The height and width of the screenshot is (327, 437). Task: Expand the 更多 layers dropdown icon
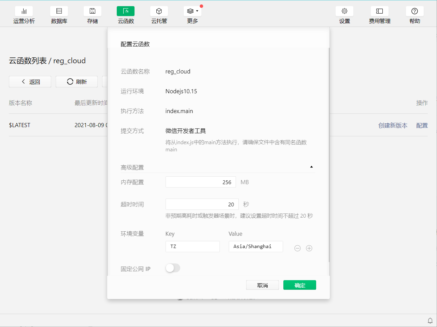coord(193,11)
